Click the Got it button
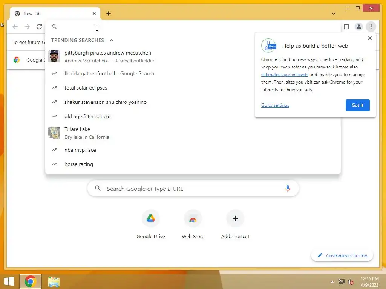 pos(357,105)
